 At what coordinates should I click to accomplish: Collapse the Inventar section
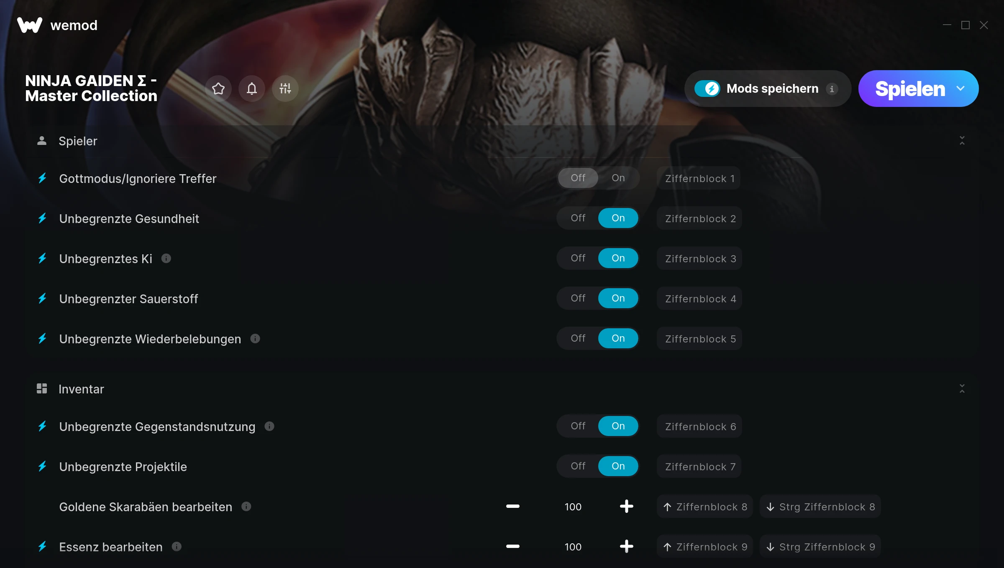coord(962,389)
